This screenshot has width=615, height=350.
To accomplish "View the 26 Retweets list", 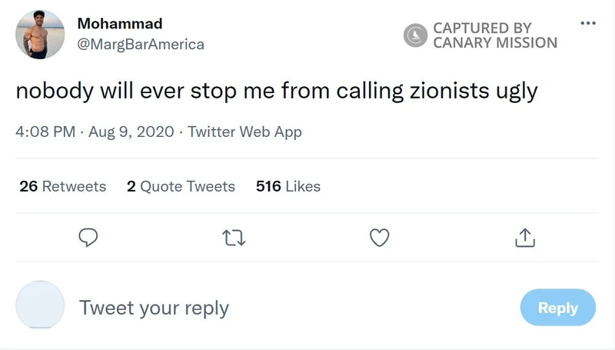I will click(63, 186).
